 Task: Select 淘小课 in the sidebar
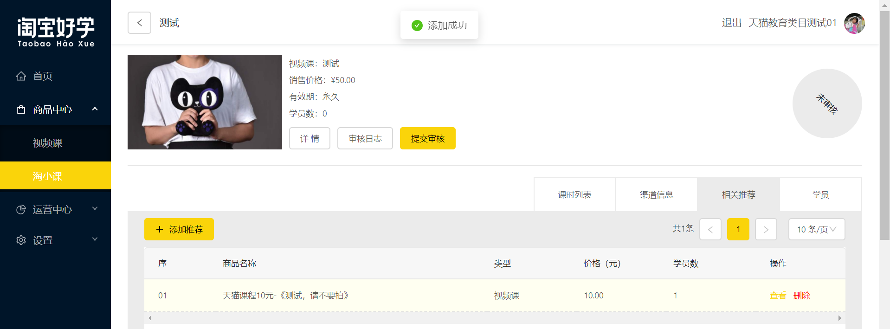(x=56, y=175)
